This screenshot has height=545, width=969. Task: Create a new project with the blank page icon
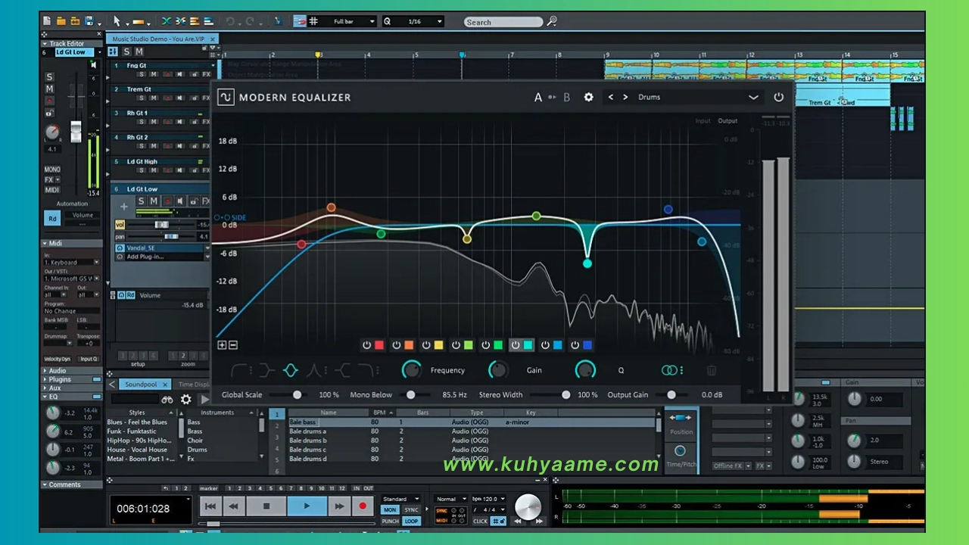pyautogui.click(x=48, y=21)
